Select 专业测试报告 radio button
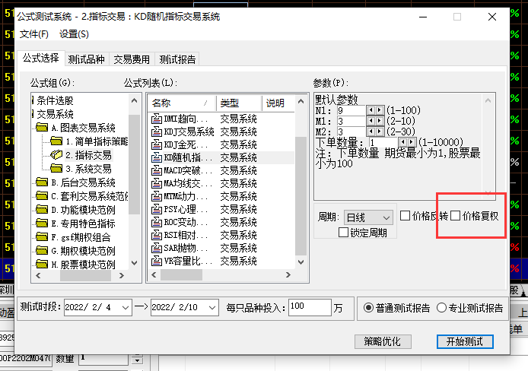 441,308
